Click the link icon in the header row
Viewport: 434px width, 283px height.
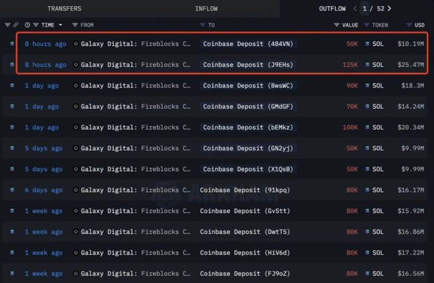(x=16, y=25)
